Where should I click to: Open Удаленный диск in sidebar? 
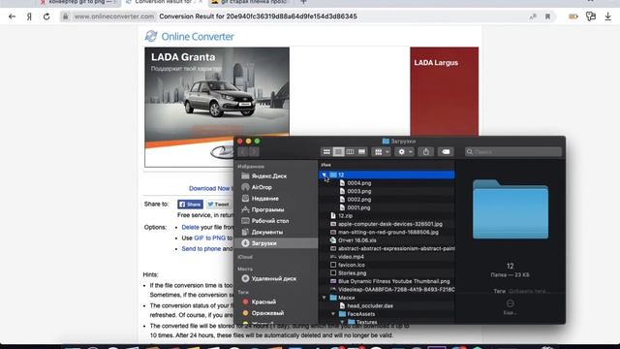(273, 278)
